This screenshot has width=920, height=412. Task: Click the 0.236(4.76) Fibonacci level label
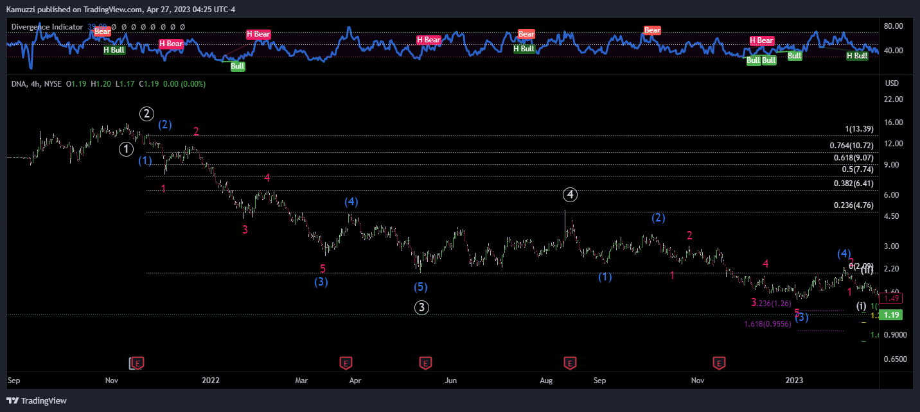pyautogui.click(x=854, y=205)
